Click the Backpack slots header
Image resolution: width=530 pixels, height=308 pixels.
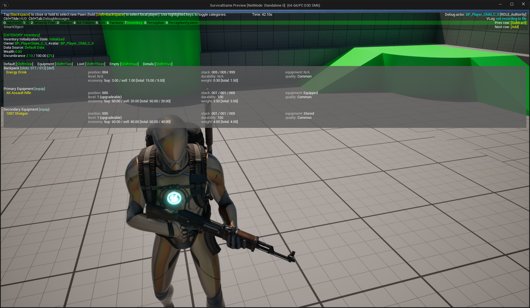click(x=29, y=68)
